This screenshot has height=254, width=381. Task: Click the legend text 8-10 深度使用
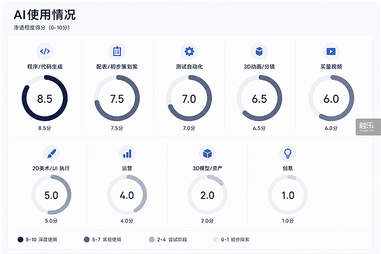pyautogui.click(x=41, y=240)
